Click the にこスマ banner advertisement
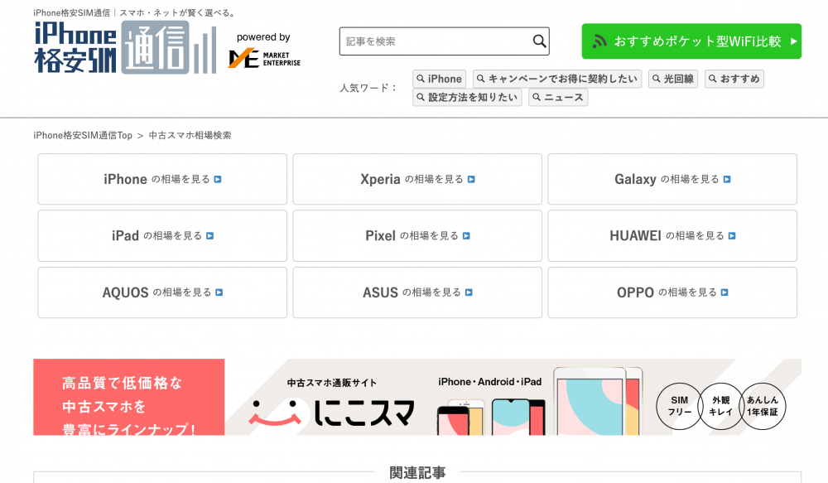The width and height of the screenshot is (828, 483). click(417, 397)
